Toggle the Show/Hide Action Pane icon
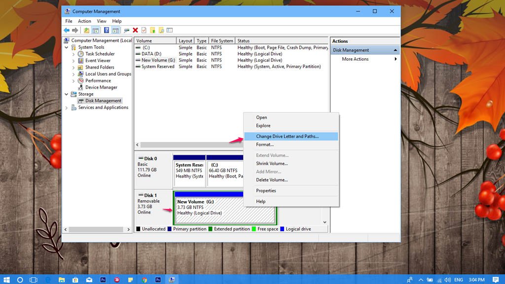This screenshot has height=284, width=505. click(115, 30)
